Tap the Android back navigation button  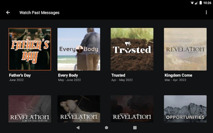click(78, 127)
